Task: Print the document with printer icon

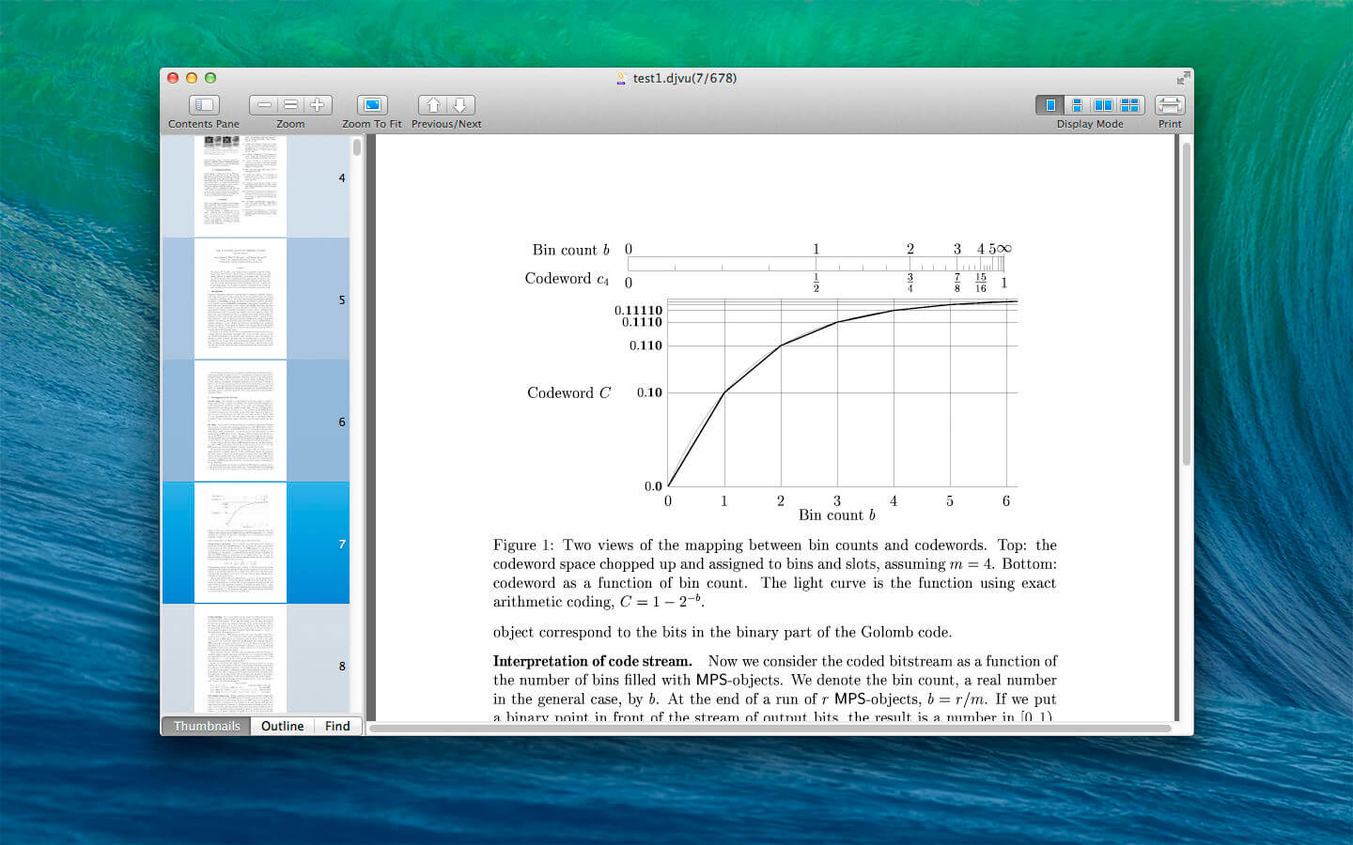Action: point(1170,105)
